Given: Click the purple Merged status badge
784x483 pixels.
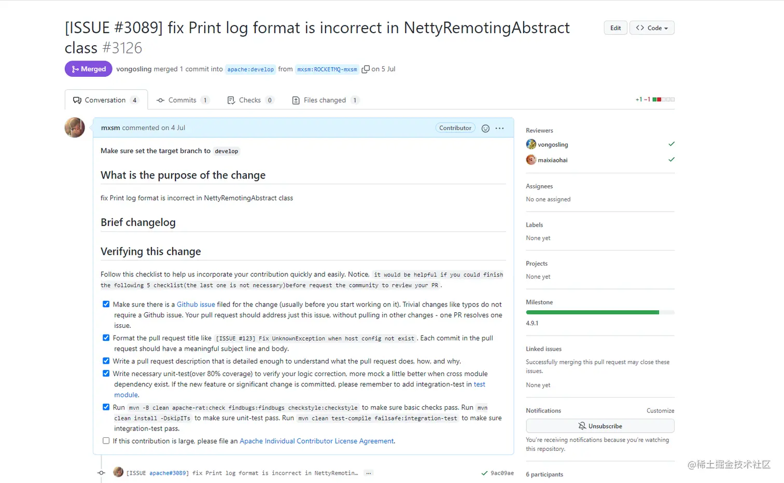Looking at the screenshot, I should coord(88,69).
